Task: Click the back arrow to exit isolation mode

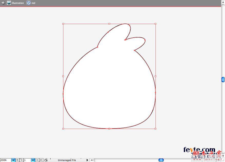Action: [x=3, y=3]
